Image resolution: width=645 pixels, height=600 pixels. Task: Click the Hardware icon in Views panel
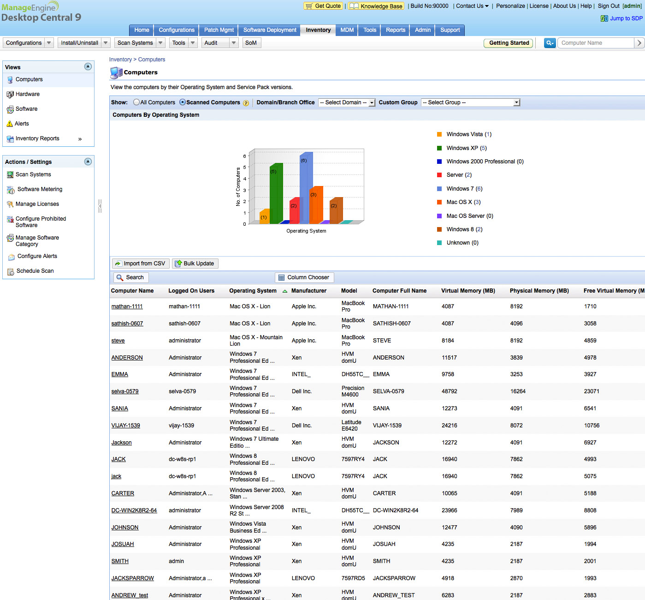[10, 95]
